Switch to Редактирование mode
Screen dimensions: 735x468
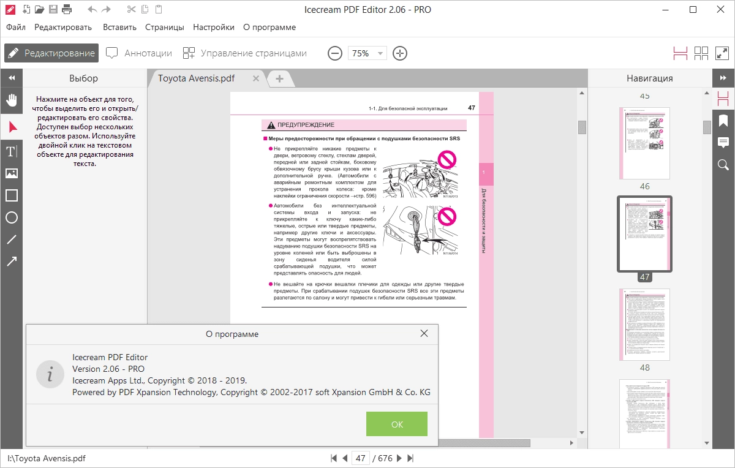pos(51,53)
